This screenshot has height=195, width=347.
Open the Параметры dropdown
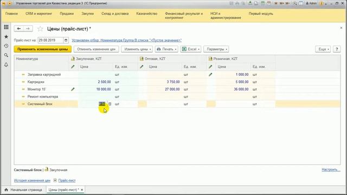216,49
